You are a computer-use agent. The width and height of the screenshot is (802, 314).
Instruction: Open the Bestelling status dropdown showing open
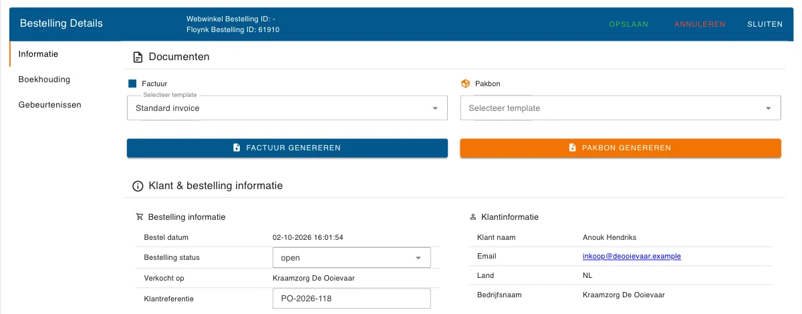352,258
